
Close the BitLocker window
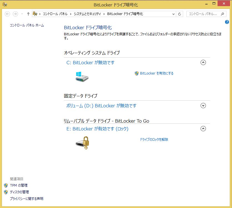(x=224, y=3)
